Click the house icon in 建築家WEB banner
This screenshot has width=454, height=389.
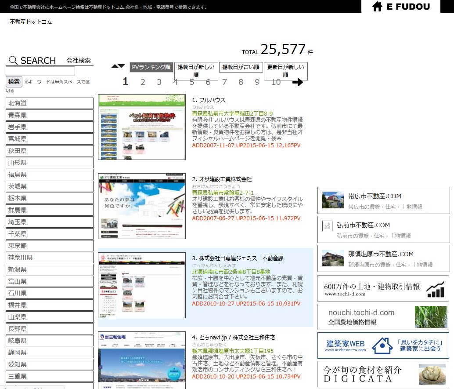coord(382,346)
